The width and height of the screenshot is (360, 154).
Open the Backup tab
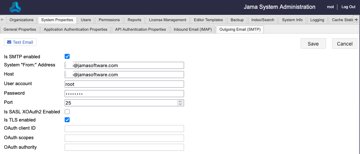pyautogui.click(x=237, y=20)
